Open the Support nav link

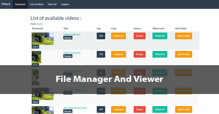(65, 4)
